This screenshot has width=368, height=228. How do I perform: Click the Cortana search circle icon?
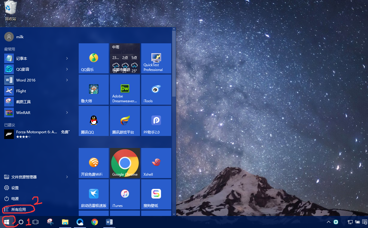click(21, 222)
